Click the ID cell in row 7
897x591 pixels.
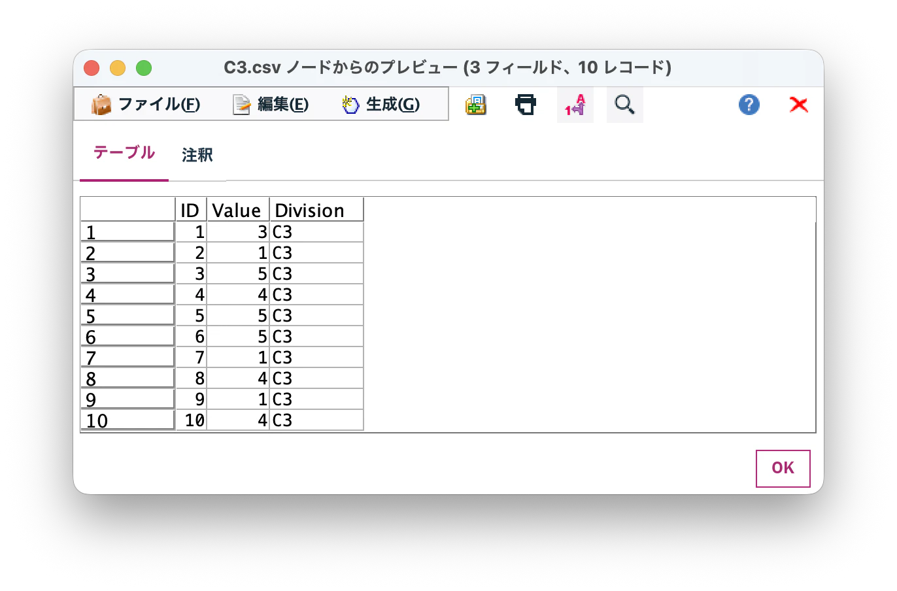pyautogui.click(x=191, y=358)
